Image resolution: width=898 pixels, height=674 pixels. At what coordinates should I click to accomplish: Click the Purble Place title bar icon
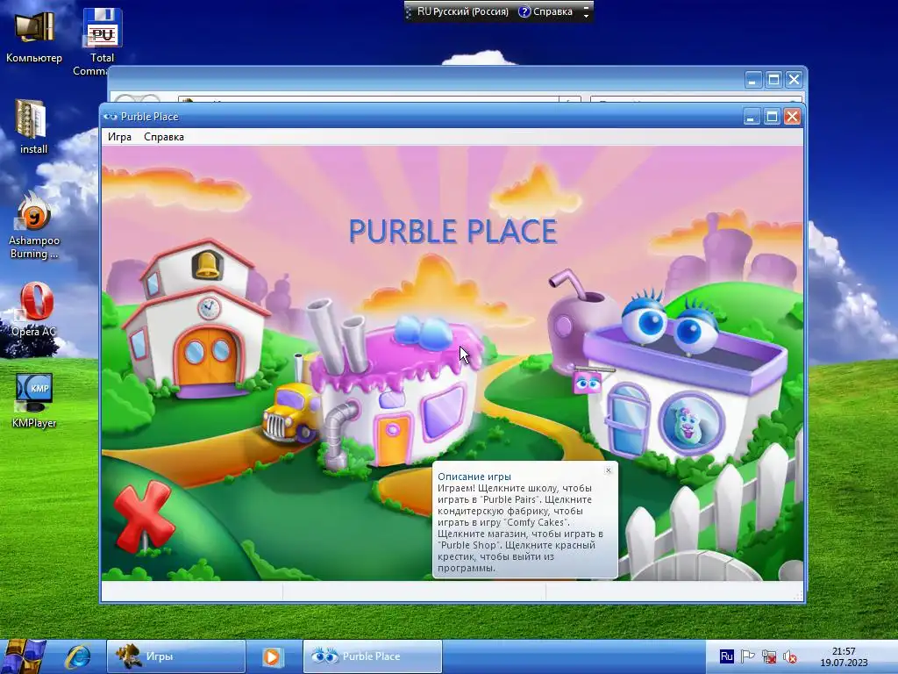coord(110,117)
